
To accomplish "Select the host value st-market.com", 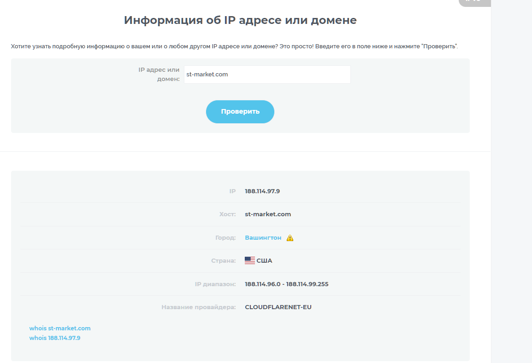I will [x=268, y=214].
